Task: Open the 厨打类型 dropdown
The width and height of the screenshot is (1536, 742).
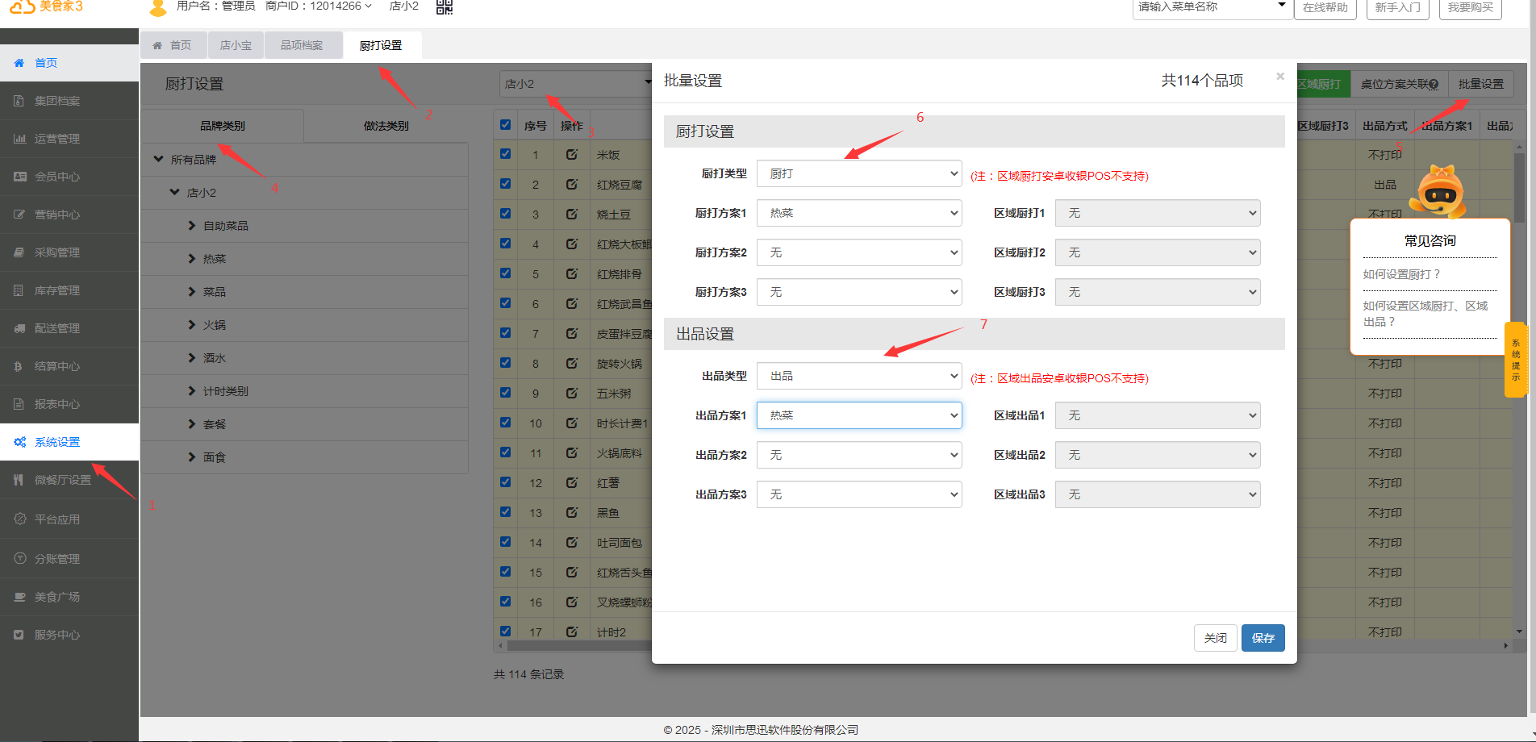Action: point(858,173)
